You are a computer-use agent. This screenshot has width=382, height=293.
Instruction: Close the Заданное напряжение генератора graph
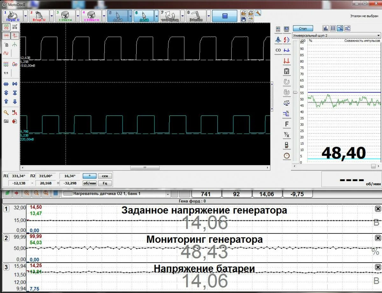378,209
